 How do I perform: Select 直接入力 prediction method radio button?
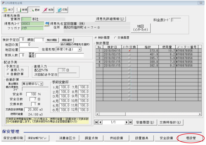point(8,70)
